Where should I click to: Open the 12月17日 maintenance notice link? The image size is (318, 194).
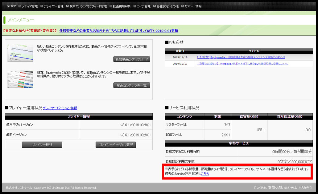(241, 57)
